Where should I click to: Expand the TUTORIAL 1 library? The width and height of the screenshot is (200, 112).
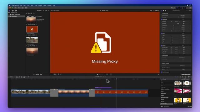coord(8,13)
